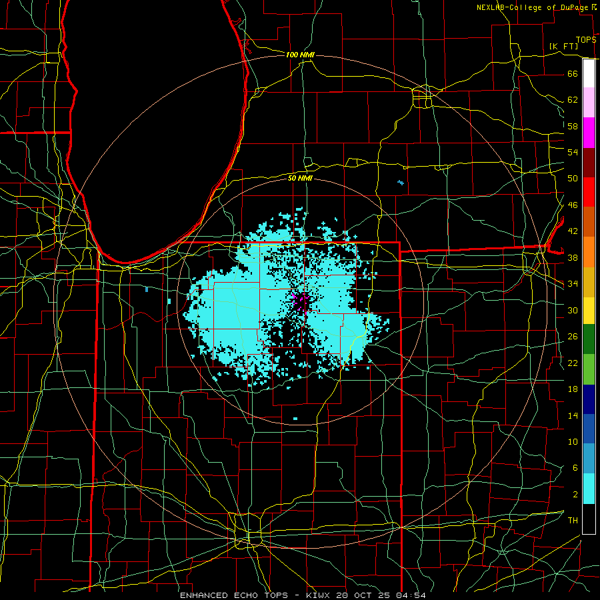Click the legend label 50
The image size is (600, 600).
point(573,179)
